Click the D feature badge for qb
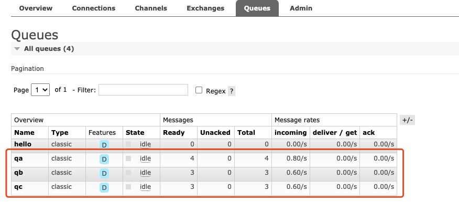Screen dimensions: 459x202 tap(104, 173)
